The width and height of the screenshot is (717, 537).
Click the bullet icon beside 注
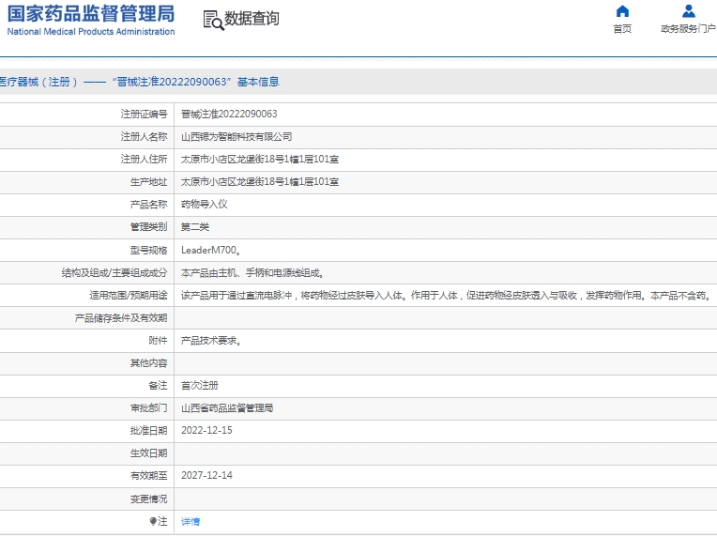tap(153, 521)
